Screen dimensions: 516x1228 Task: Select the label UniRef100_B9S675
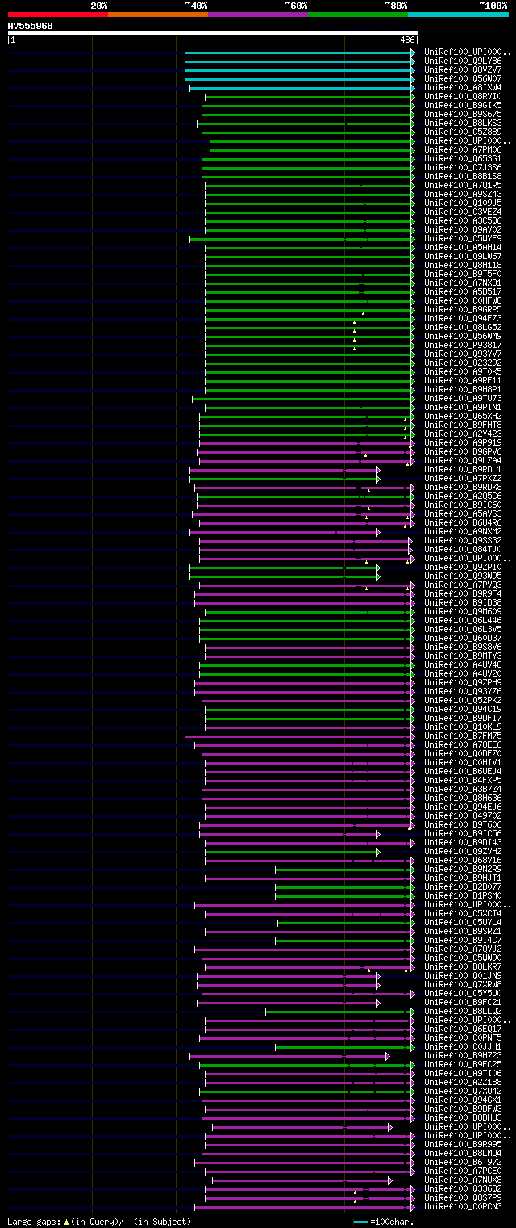tap(463, 114)
